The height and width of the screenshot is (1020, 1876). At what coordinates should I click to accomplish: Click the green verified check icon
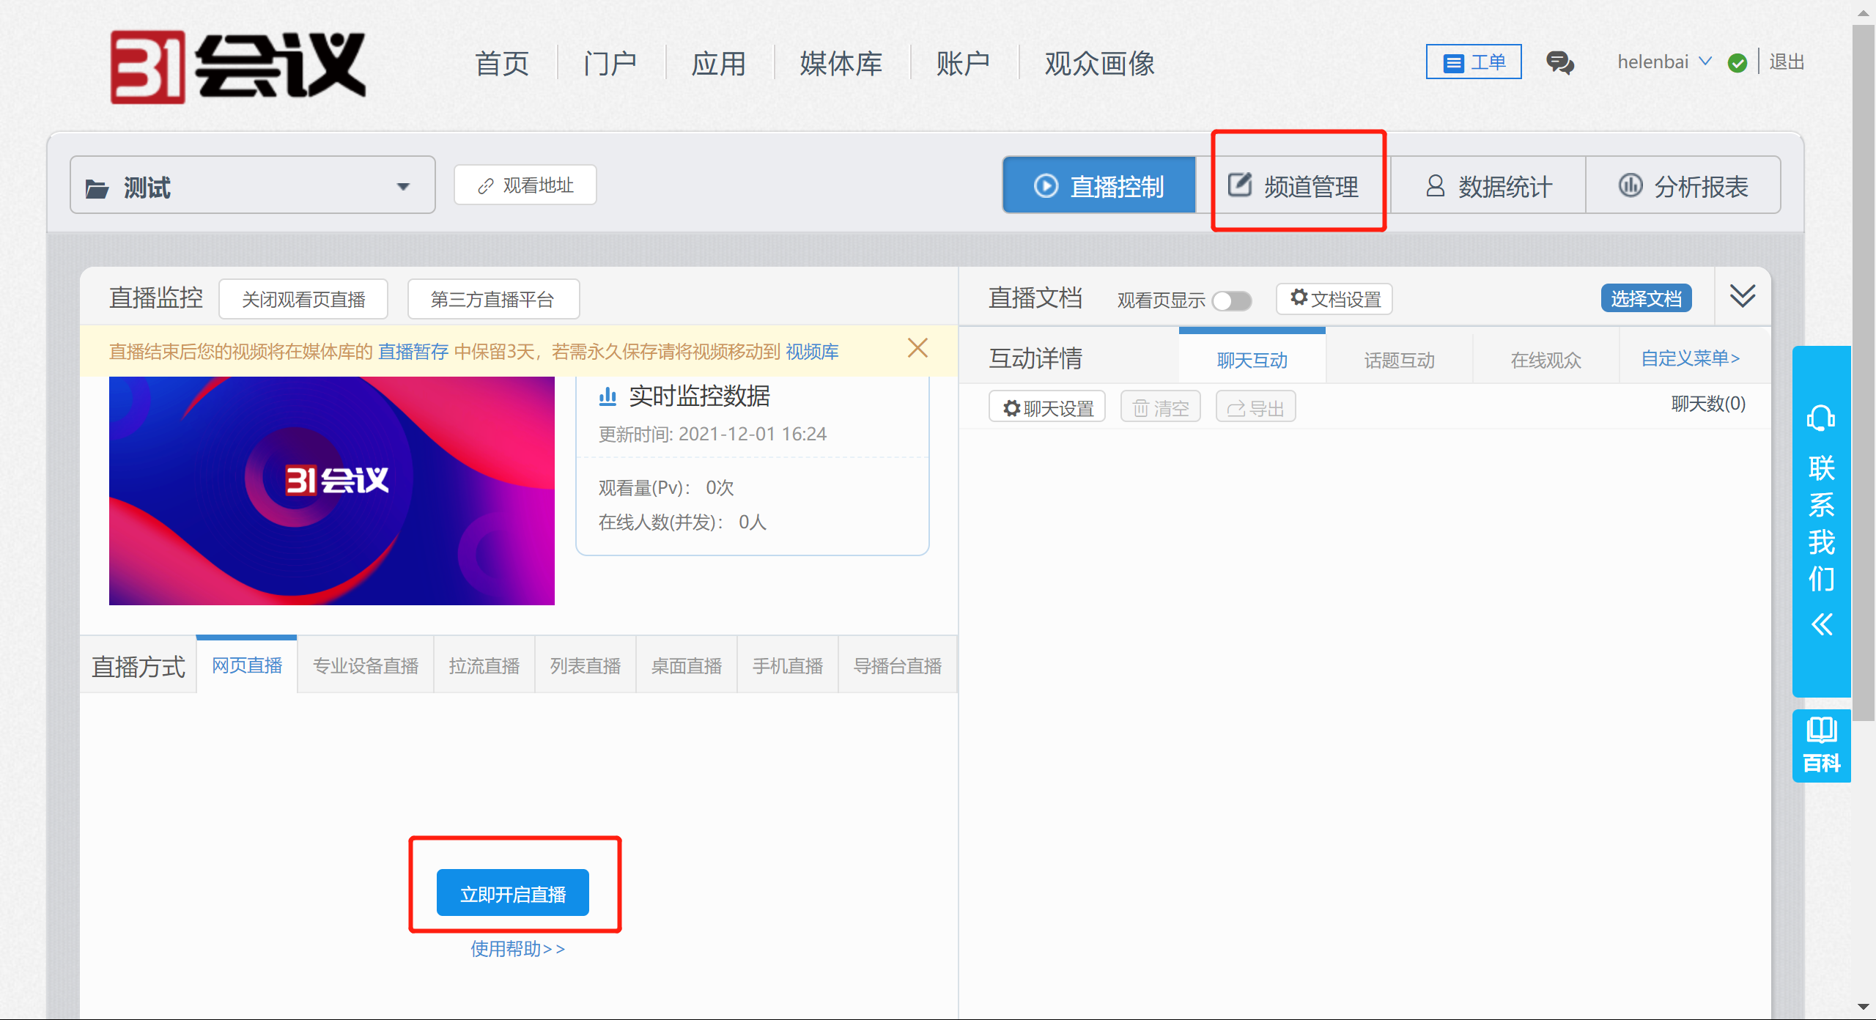[1737, 63]
